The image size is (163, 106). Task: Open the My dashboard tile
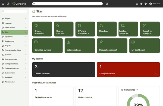[x=145, y=46]
